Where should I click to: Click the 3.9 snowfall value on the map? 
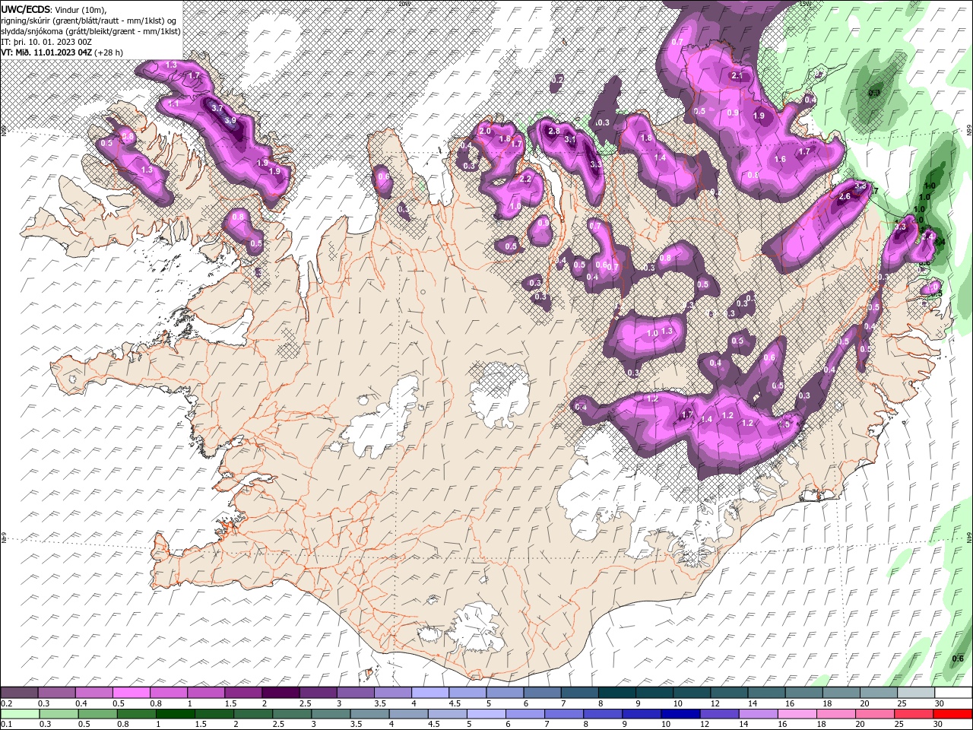pos(230,120)
